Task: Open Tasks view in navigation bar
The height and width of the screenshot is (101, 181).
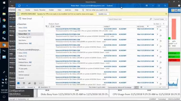Action: pyautogui.click(x=35, y=83)
